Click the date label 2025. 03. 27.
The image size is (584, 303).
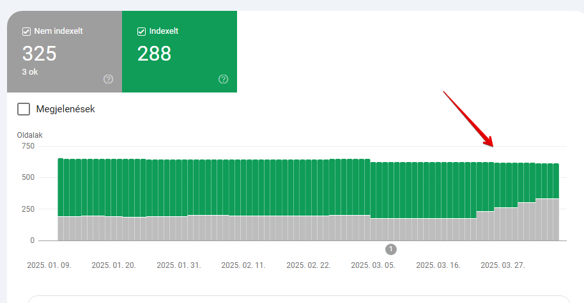coord(503,265)
